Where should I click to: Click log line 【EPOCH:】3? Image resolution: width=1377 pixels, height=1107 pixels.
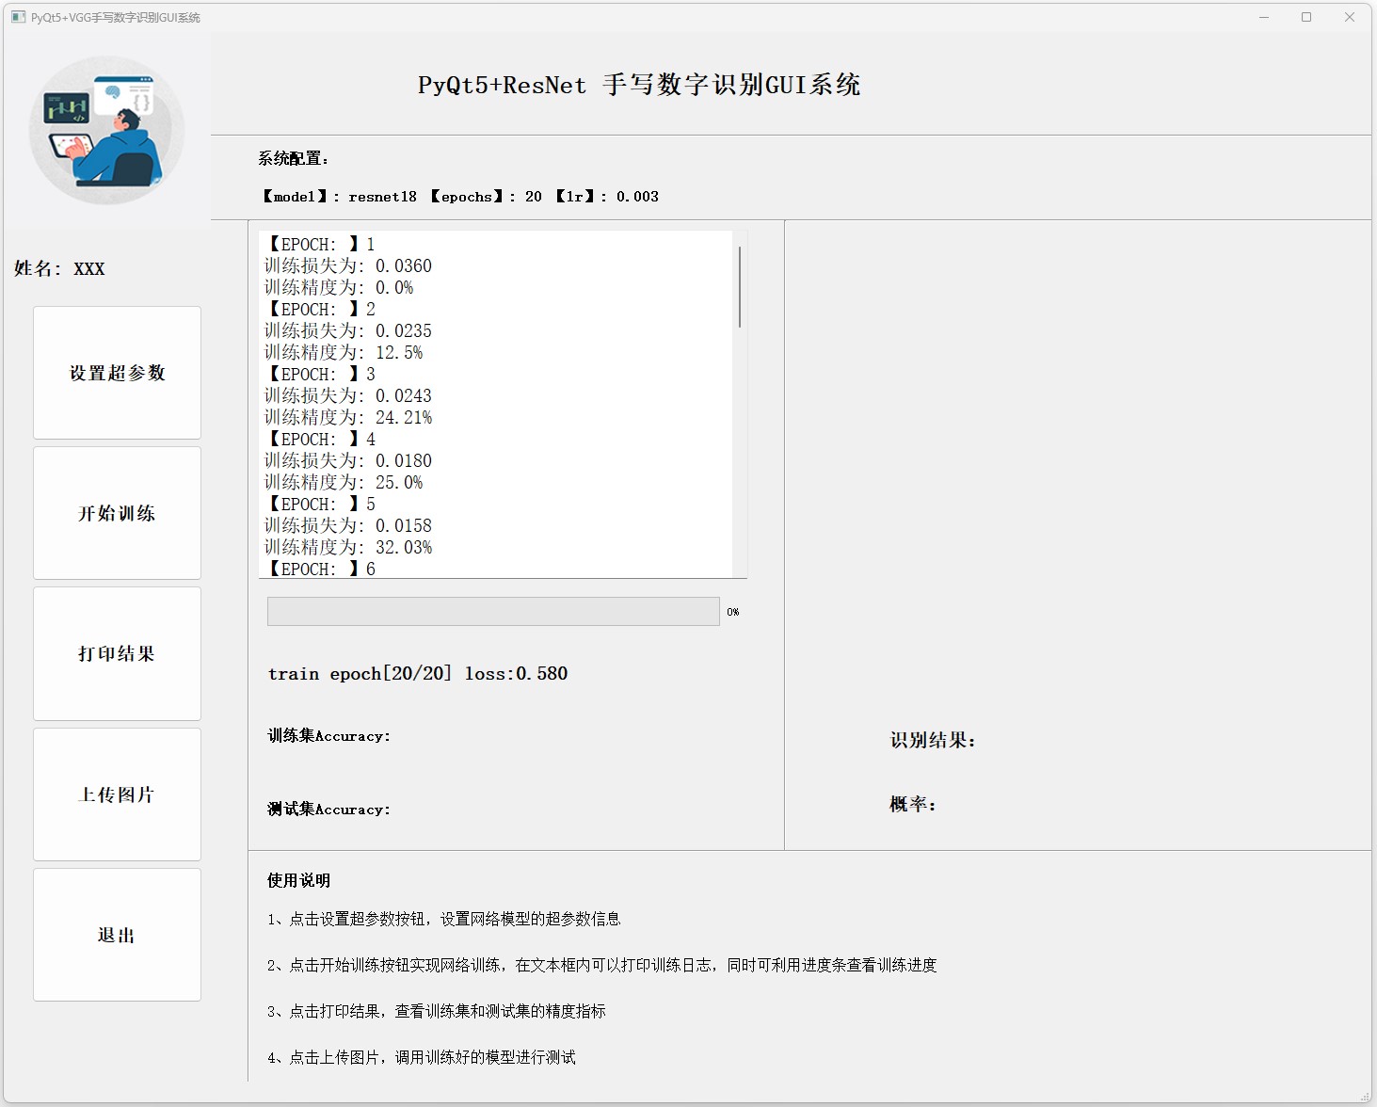[320, 374]
